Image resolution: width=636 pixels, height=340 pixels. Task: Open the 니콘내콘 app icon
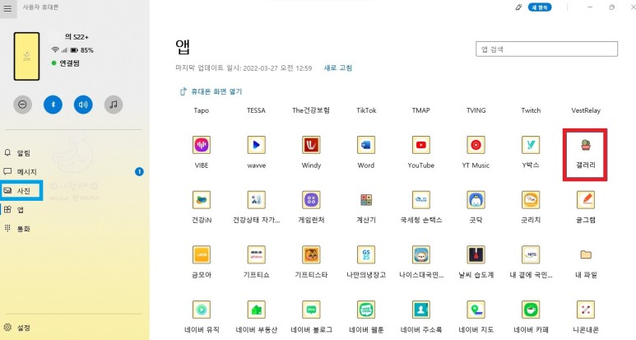click(585, 310)
